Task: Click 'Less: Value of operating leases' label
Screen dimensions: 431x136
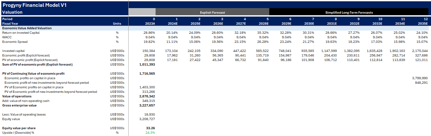Action: click(x=24, y=115)
